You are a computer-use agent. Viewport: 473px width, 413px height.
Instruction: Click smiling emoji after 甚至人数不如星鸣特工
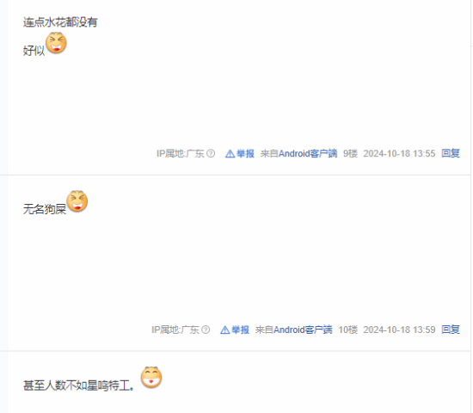151,378
